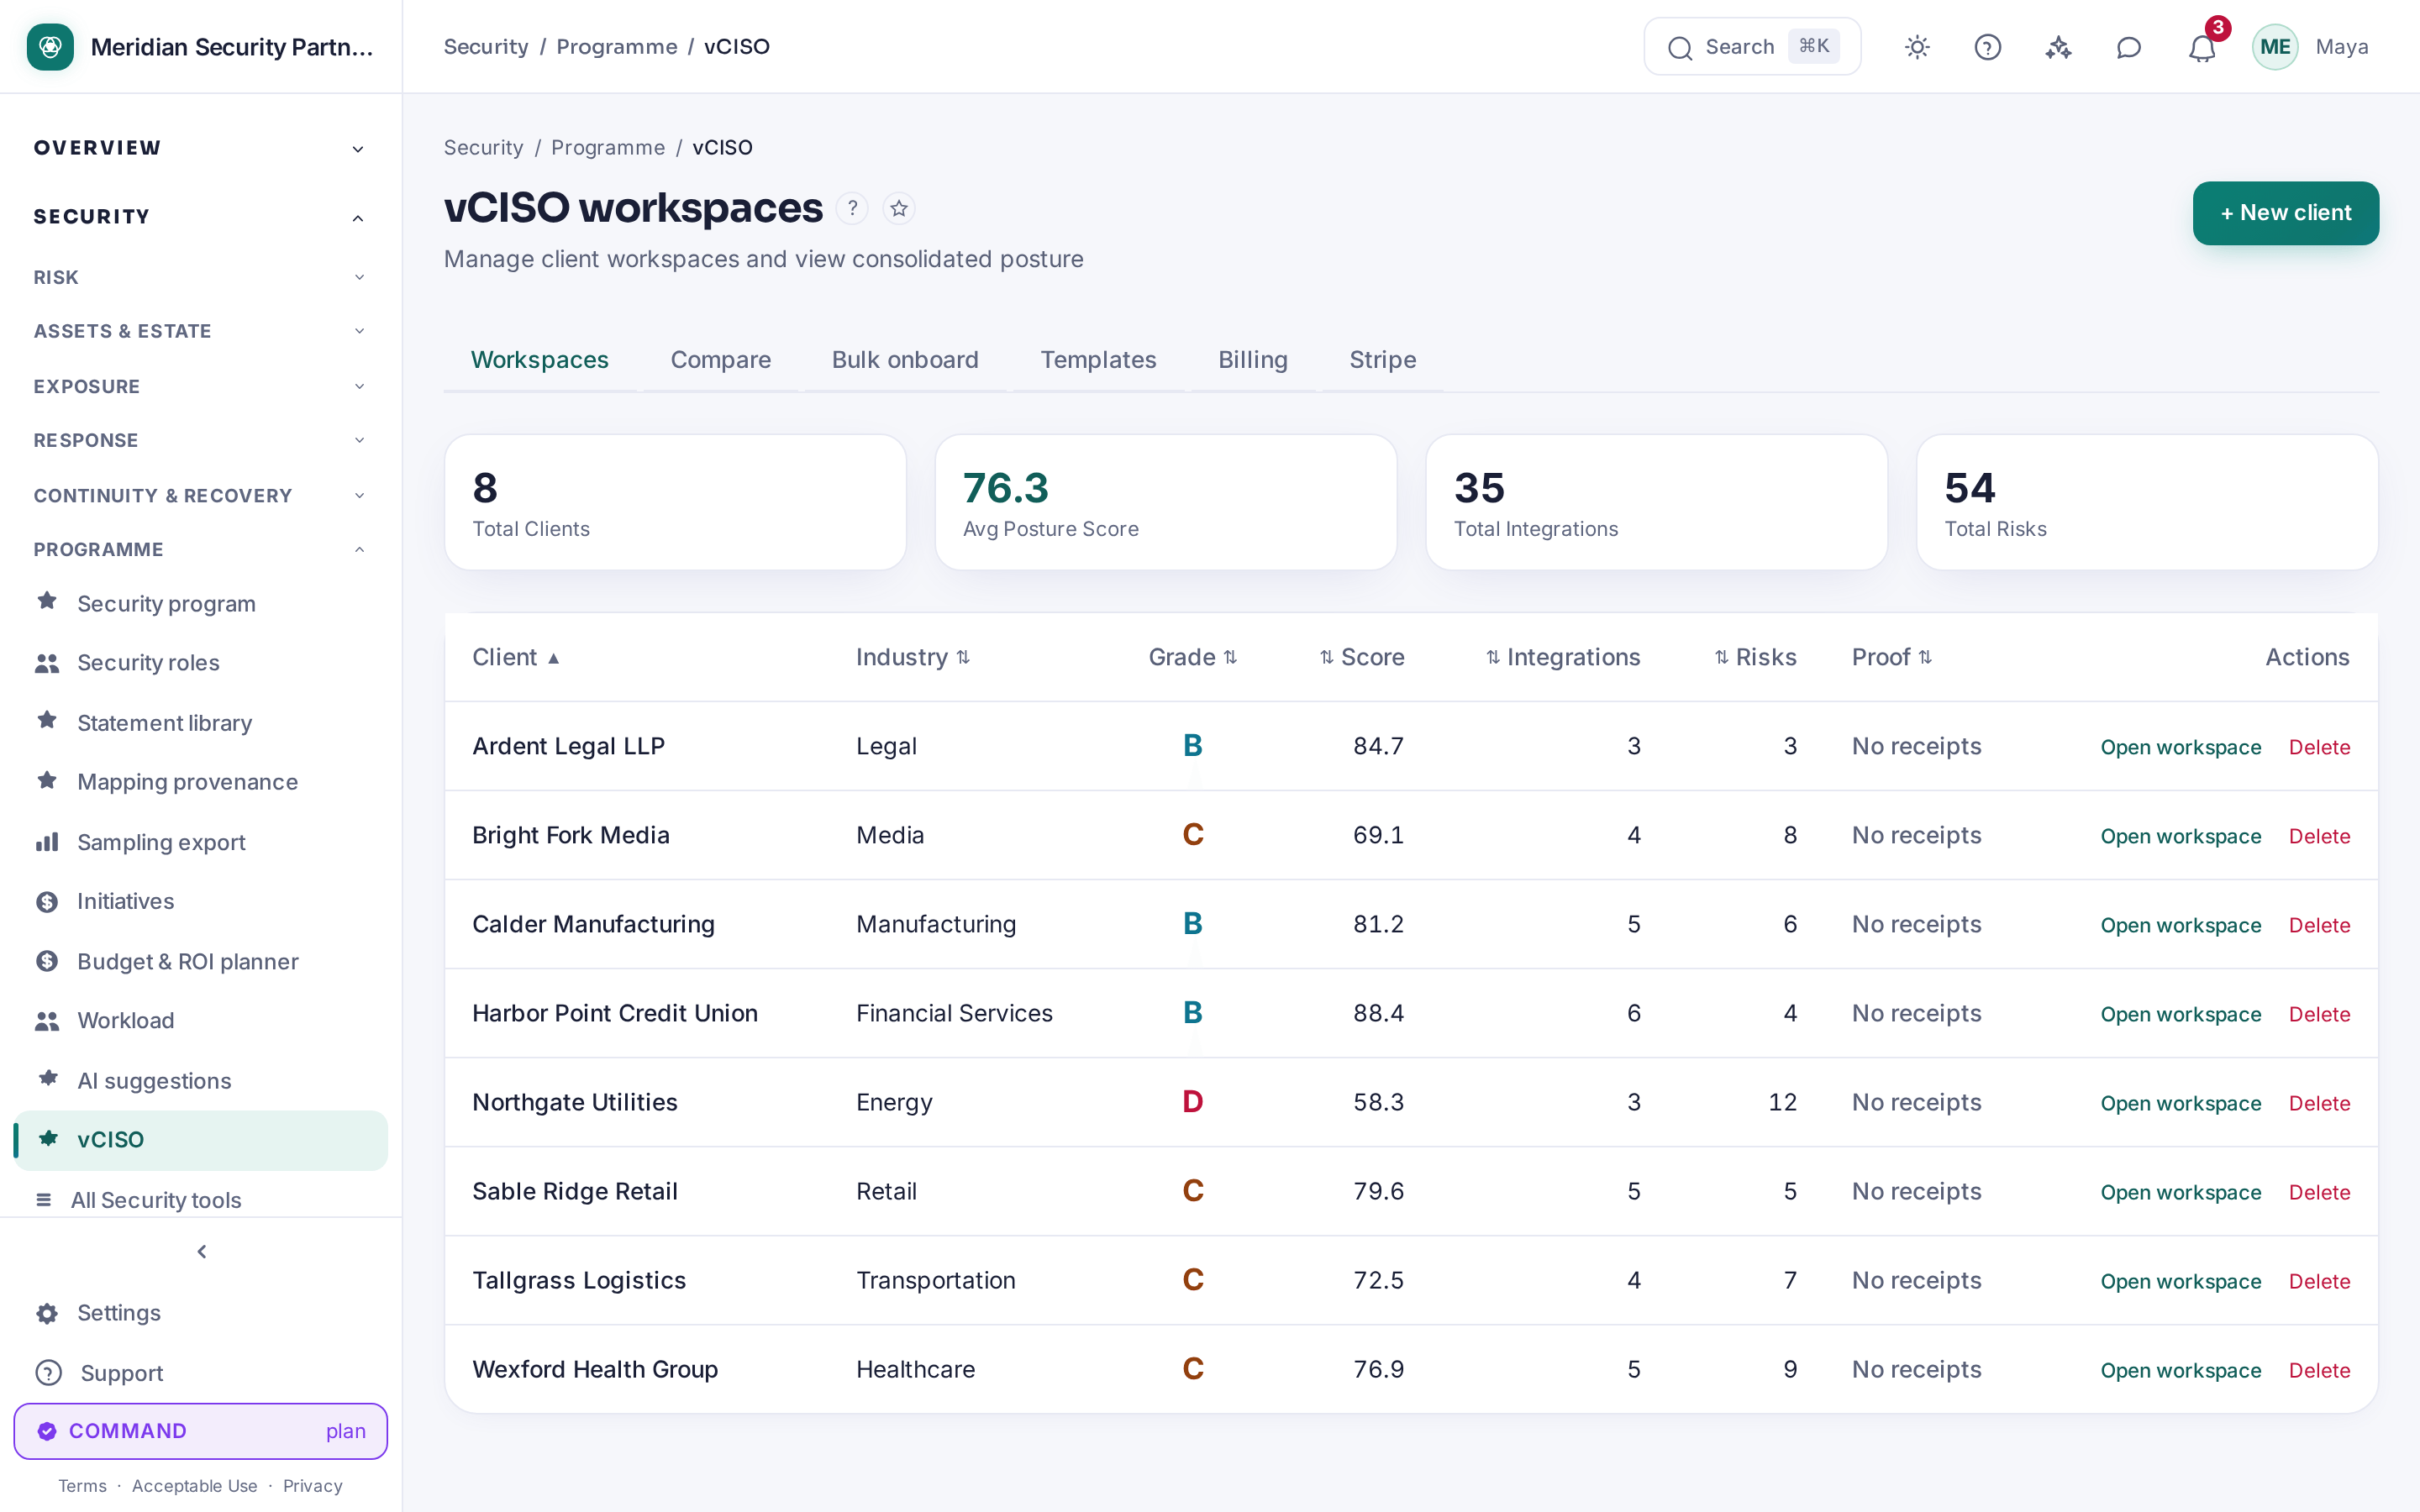Open Support in the sidebar
This screenshot has height=1512, width=2420.
point(200,1373)
